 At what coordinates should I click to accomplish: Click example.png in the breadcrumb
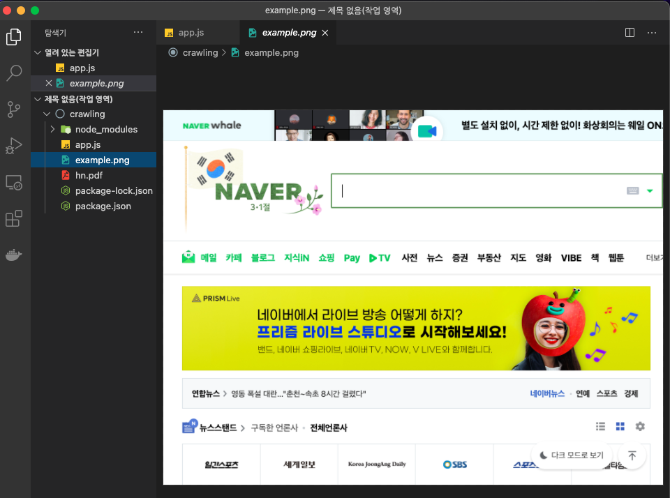click(271, 52)
